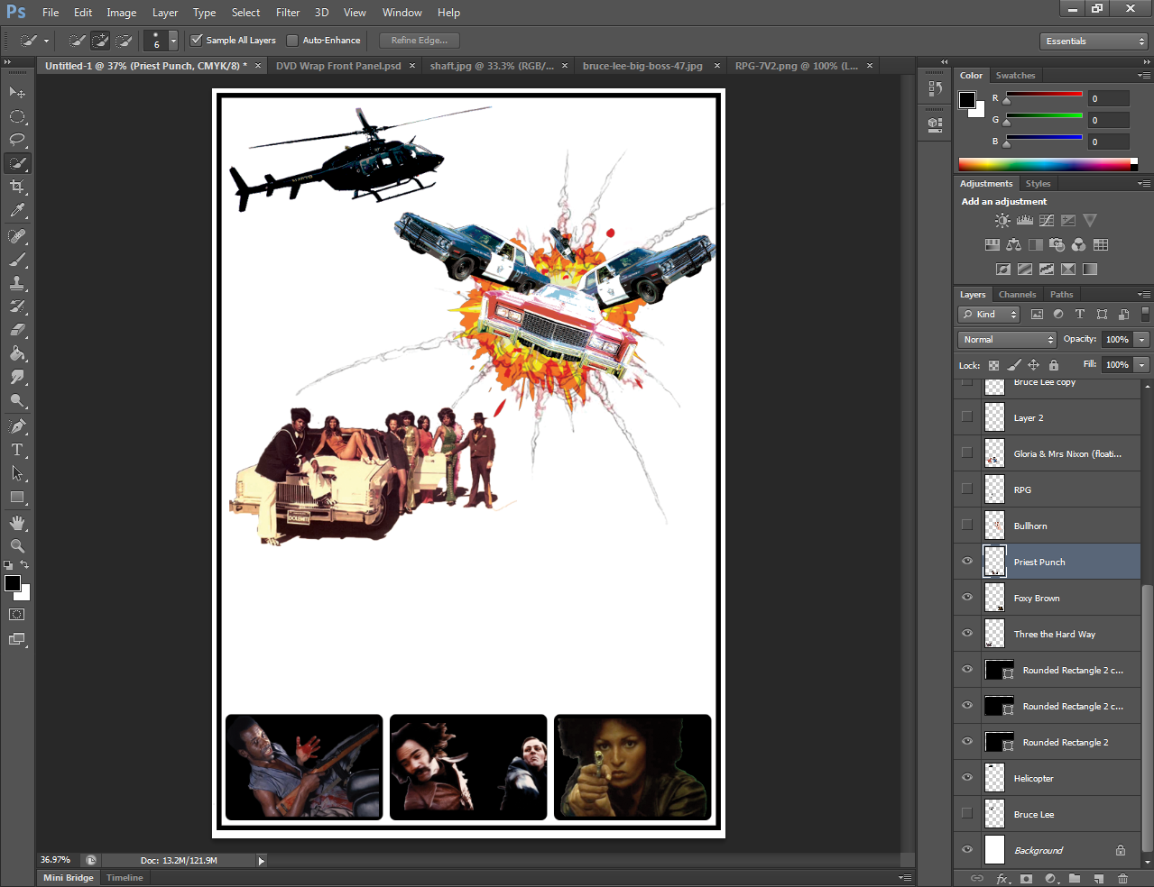
Task: Select the Healing Brush tool
Action: (17, 236)
